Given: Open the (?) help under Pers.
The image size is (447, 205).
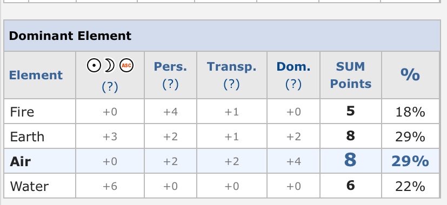Looking at the screenshot, I should tap(170, 84).
